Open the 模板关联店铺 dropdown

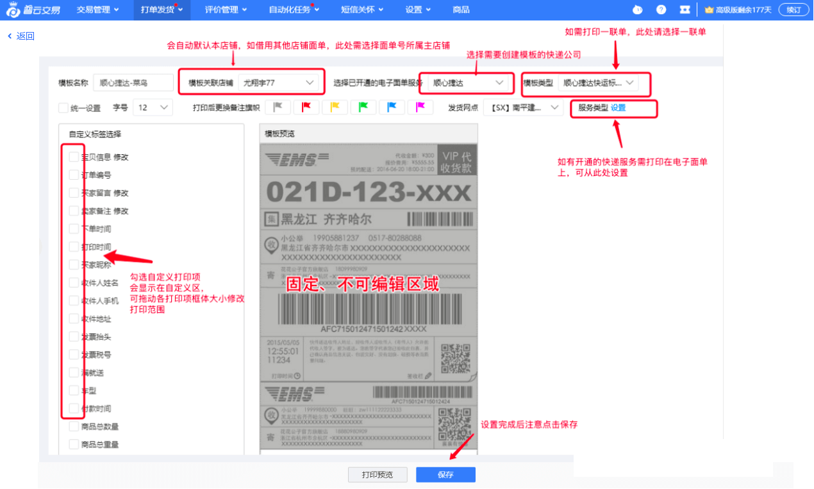(278, 83)
